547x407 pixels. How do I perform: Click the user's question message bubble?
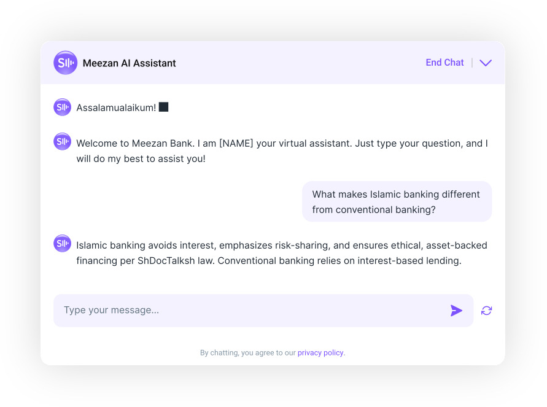click(397, 201)
